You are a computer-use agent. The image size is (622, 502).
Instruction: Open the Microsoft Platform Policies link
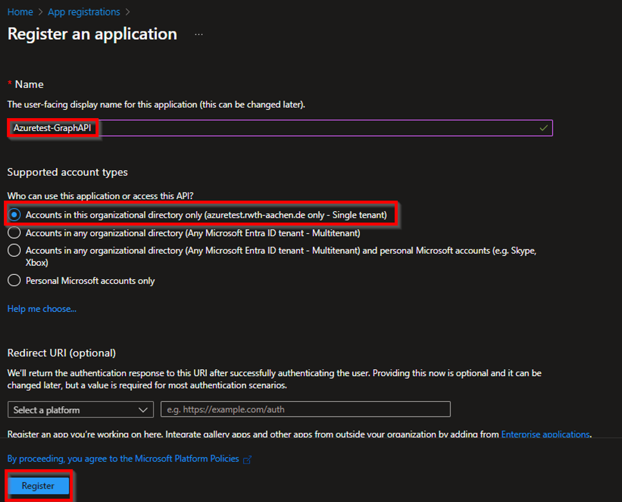123,459
